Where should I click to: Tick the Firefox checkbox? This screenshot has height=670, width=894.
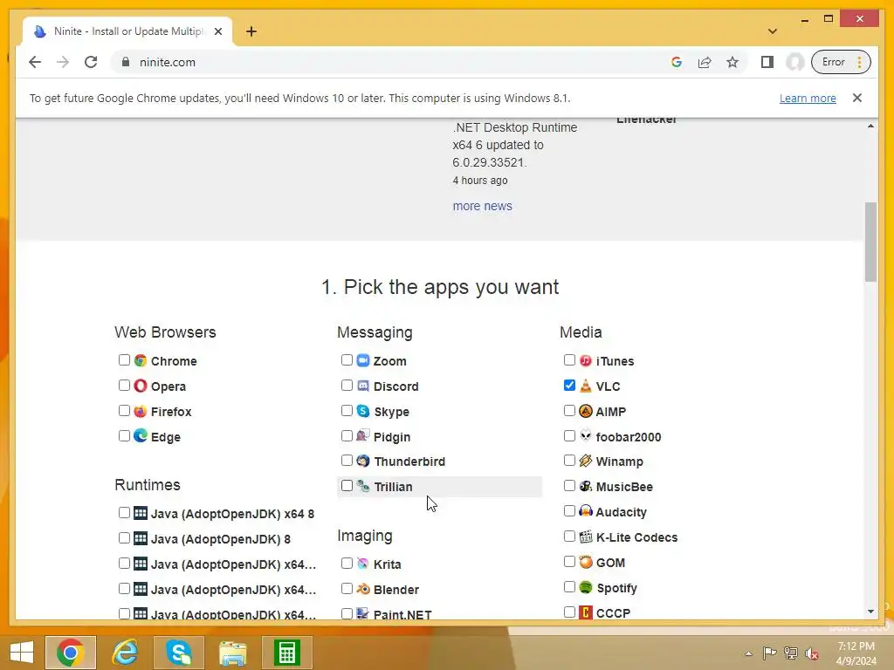point(124,411)
